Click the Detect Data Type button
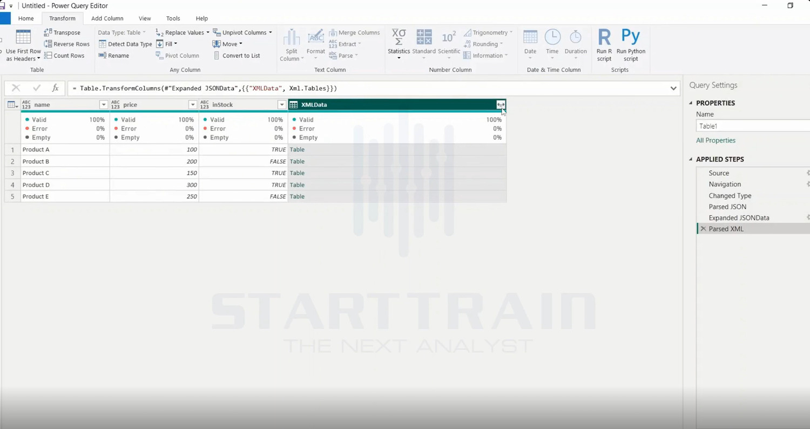Viewport: 810px width, 429px height. click(x=125, y=44)
